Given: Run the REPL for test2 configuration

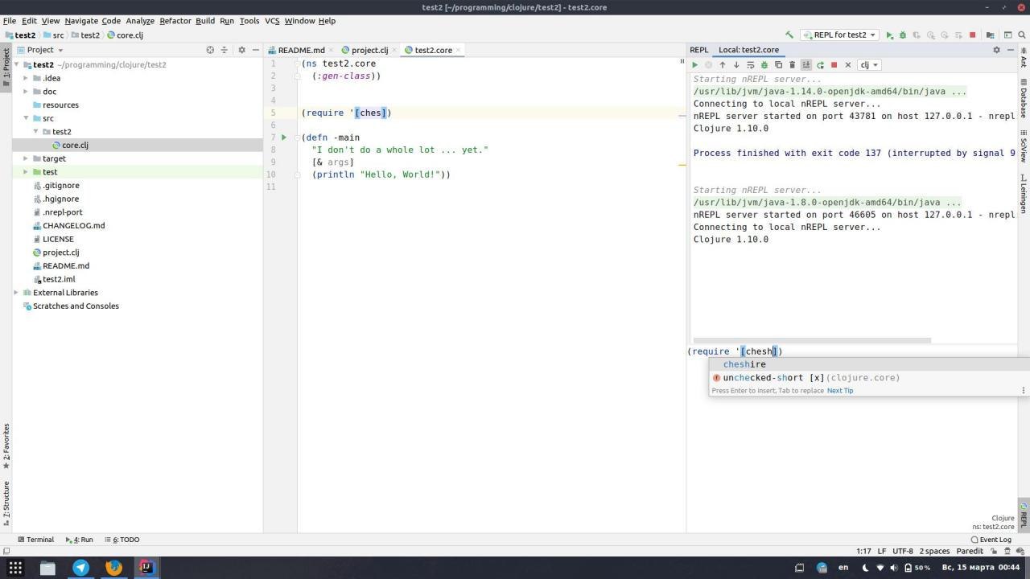Looking at the screenshot, I should point(889,35).
